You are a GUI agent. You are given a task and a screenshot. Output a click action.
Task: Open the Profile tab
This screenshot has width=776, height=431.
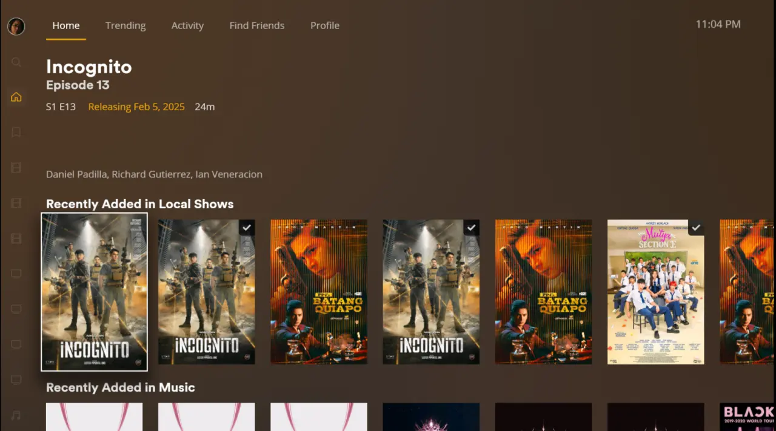coord(325,25)
